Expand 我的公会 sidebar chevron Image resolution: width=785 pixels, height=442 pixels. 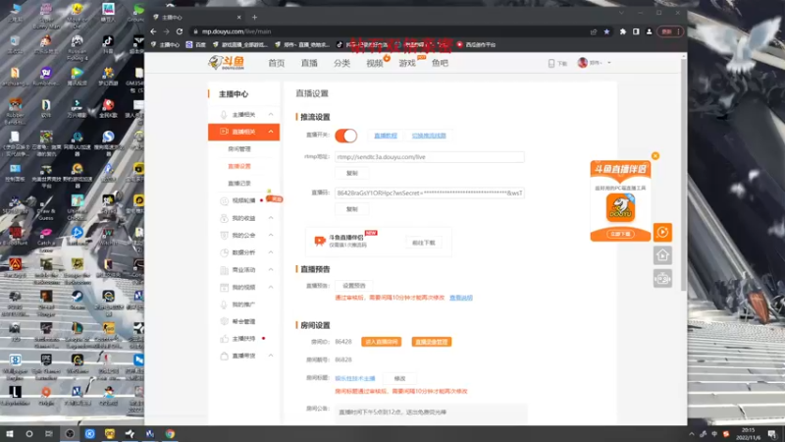pos(271,235)
